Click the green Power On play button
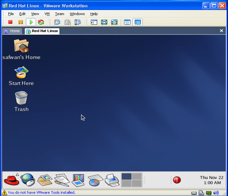The image size is (228, 196). [x=31, y=22]
